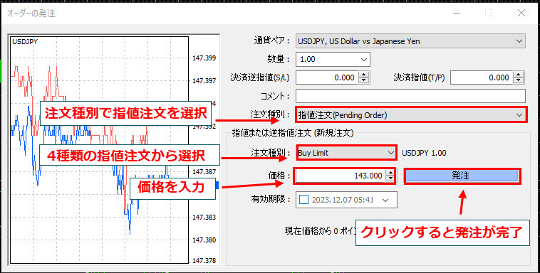This screenshot has height=273, width=540.
Task: Open the 通貨ペア USDJPY dropdown
Action: (410, 42)
